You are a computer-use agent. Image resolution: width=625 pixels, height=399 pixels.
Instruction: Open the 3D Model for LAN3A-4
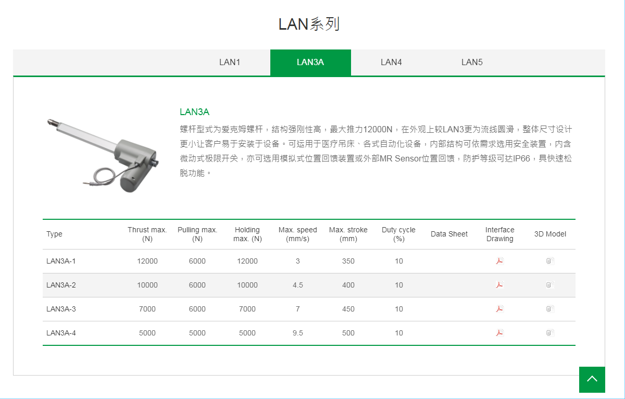[x=550, y=333]
